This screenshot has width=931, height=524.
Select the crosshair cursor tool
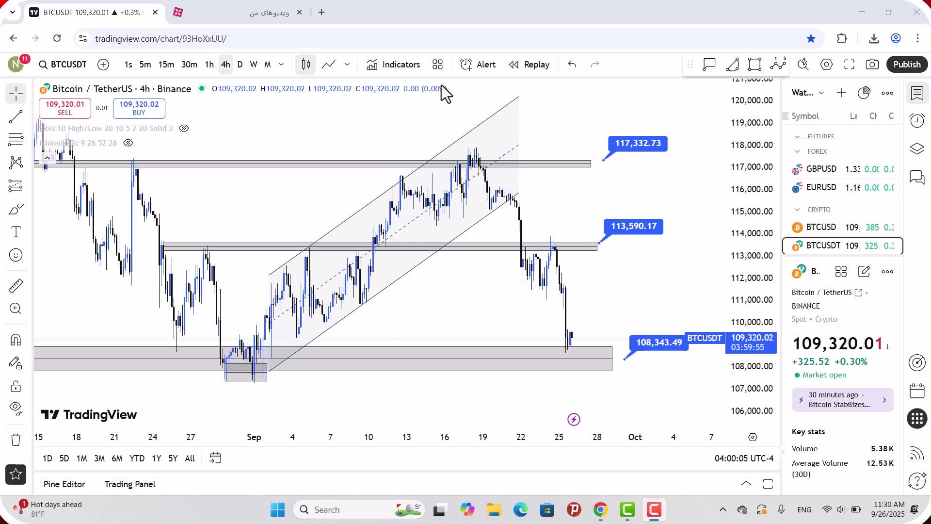coord(16,94)
